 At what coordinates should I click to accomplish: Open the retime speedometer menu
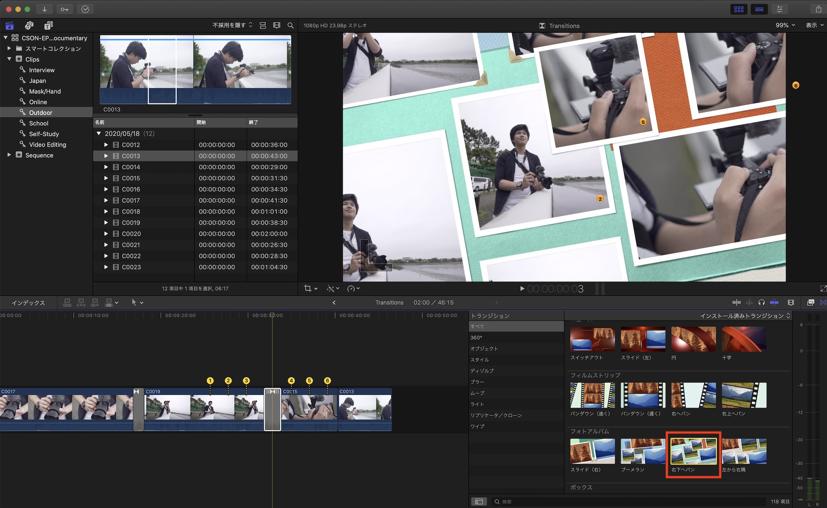pyautogui.click(x=353, y=288)
